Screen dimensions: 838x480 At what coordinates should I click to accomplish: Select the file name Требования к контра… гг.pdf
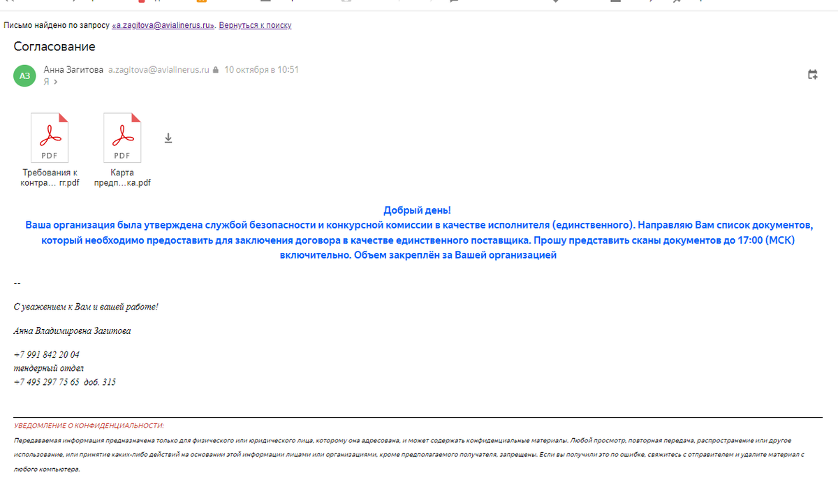point(50,178)
